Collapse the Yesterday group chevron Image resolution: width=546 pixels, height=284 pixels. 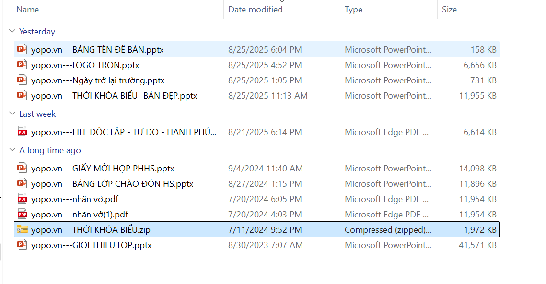[12, 32]
